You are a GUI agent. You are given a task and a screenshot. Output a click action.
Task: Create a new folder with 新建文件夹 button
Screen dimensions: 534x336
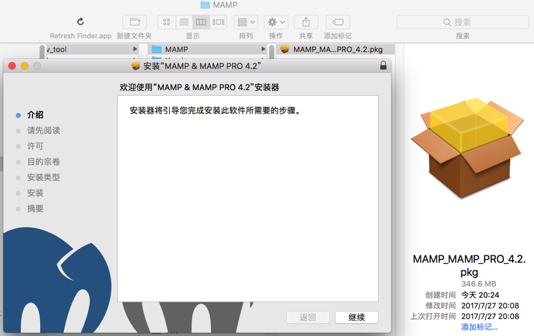click(135, 22)
